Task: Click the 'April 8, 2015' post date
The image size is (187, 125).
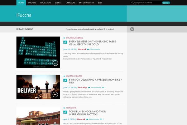Action: (x=69, y=119)
